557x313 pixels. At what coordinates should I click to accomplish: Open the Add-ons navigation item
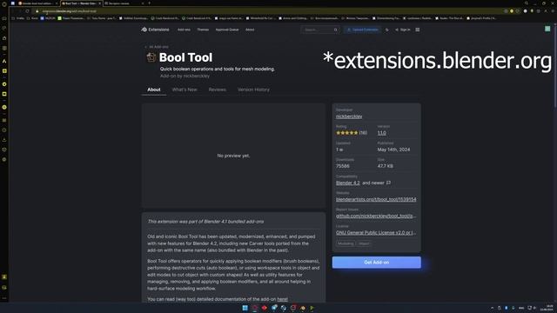[184, 30]
